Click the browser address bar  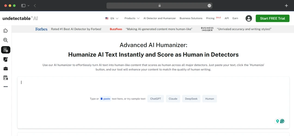[159, 6]
